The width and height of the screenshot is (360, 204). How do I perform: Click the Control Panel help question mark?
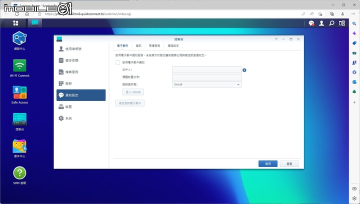pyautogui.click(x=276, y=39)
